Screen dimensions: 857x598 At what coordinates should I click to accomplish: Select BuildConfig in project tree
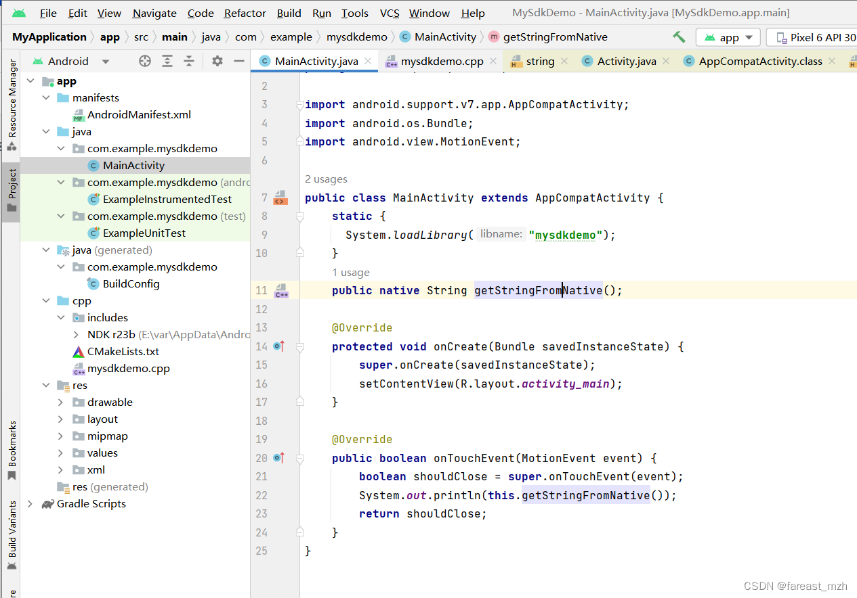point(131,284)
